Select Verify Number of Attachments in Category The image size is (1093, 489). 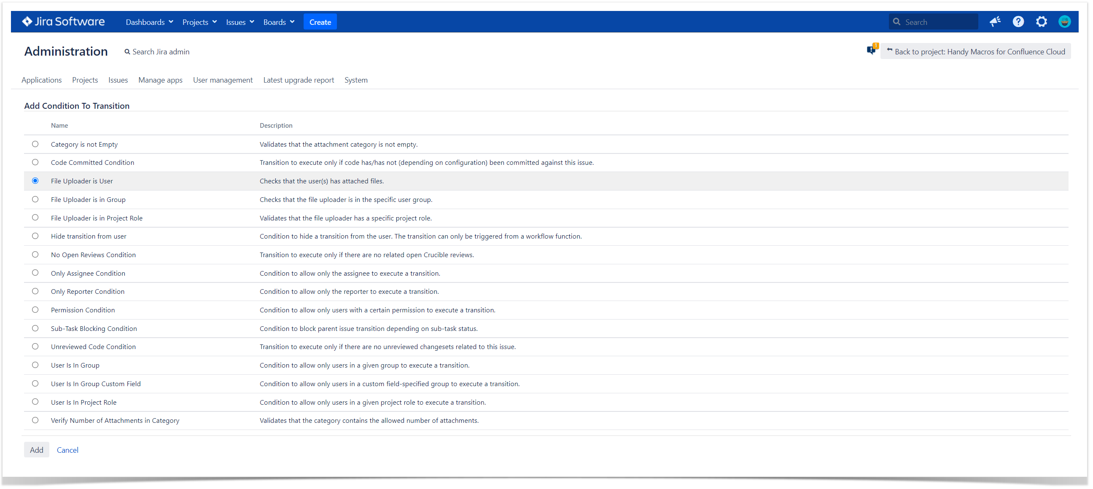click(x=35, y=420)
